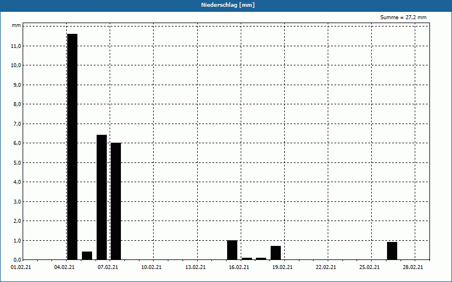The width and height of the screenshot is (452, 282).
Task: Click the 1,0 y-axis value
Action: tap(18, 240)
